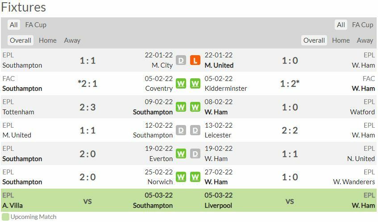
Task: Switch right table to Away matches
Action: 365,40
